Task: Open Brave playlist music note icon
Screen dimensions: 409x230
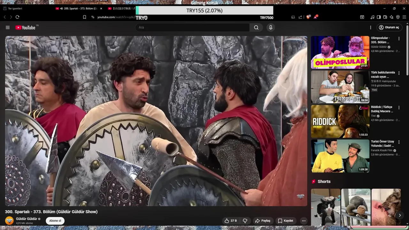Action: 372,17
